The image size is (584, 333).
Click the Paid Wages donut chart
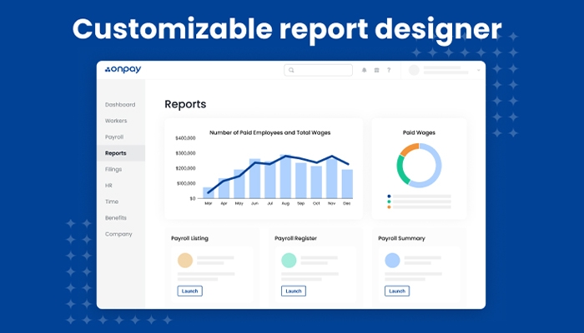point(419,165)
